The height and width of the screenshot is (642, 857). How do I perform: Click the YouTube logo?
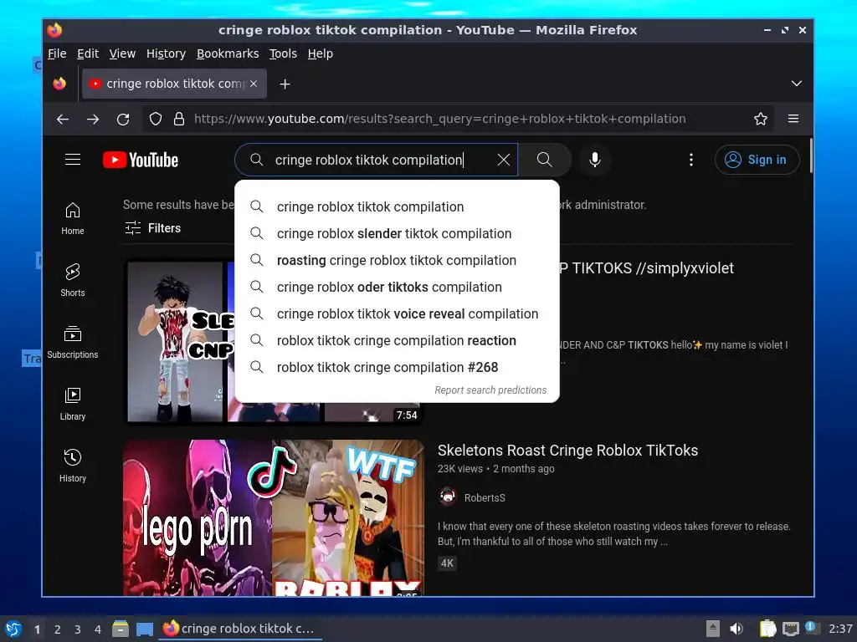click(141, 160)
